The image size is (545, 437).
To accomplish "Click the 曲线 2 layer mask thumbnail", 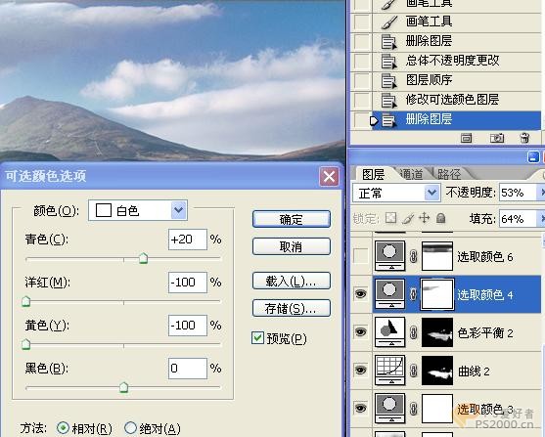I will [x=437, y=371].
